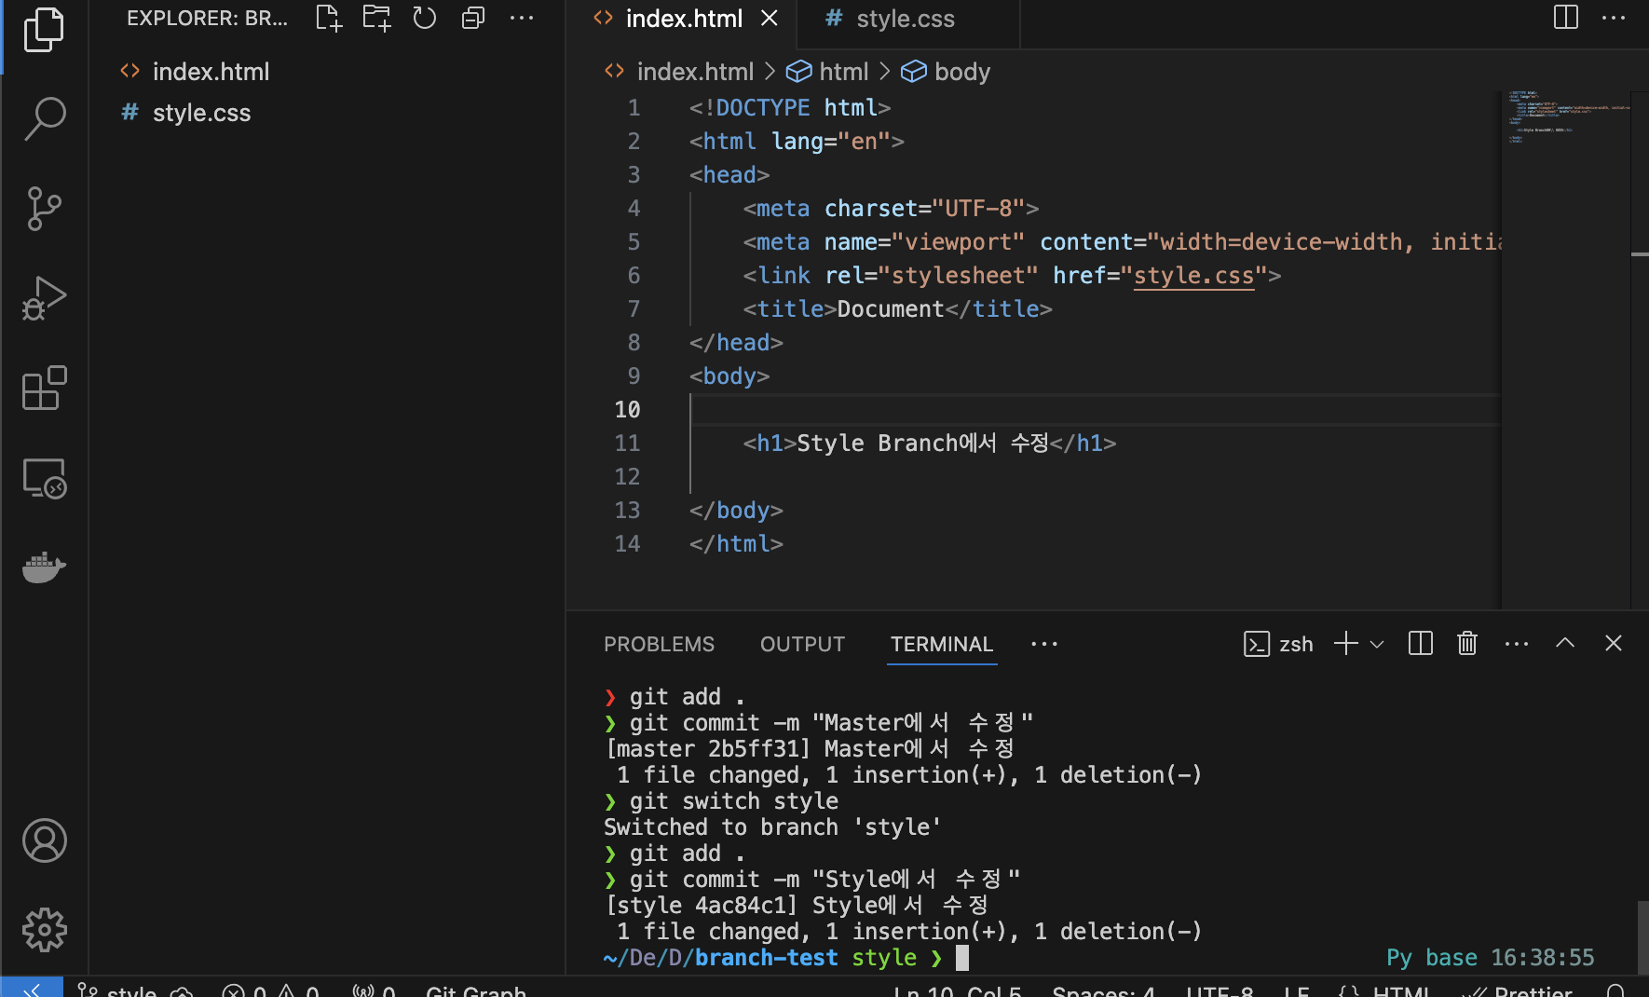Click the html breadcrumb segment
The width and height of the screenshot is (1649, 997).
tap(843, 72)
